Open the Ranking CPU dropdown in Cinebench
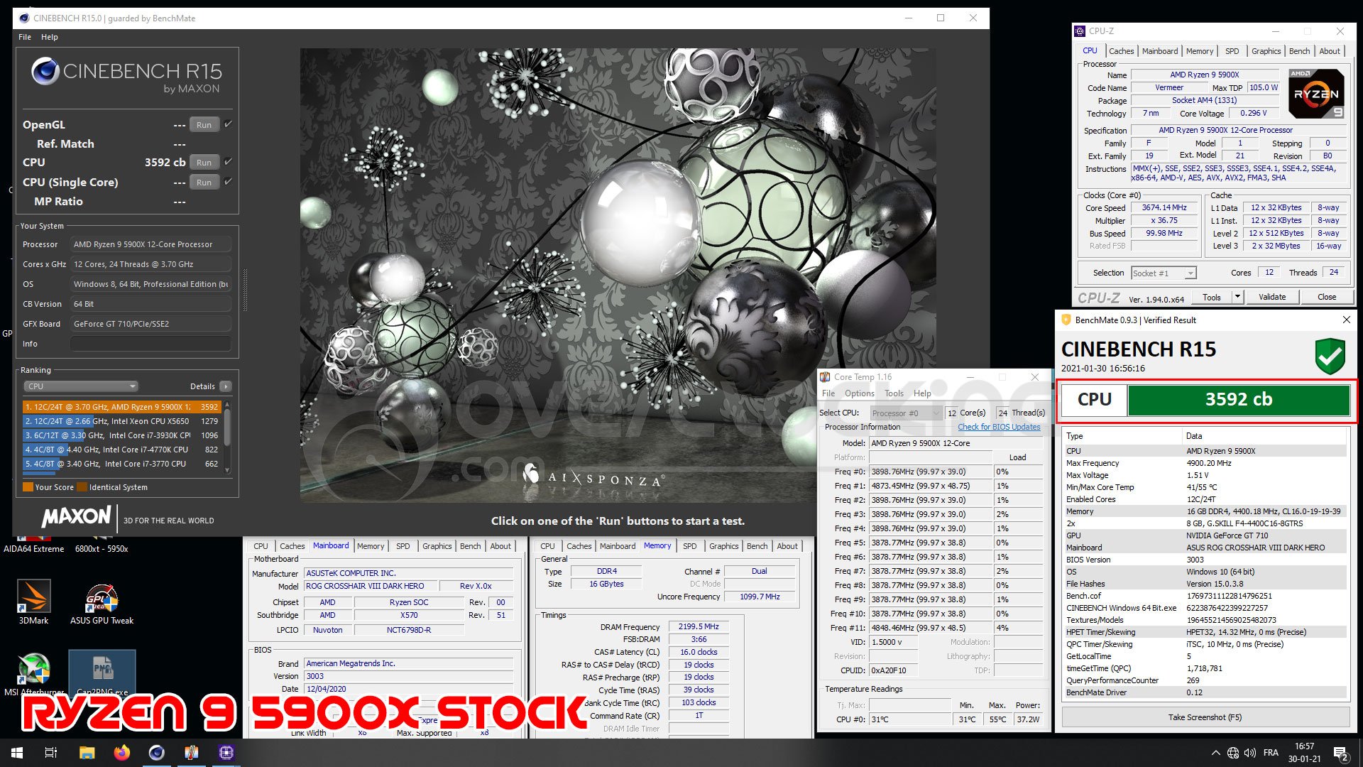 [81, 386]
